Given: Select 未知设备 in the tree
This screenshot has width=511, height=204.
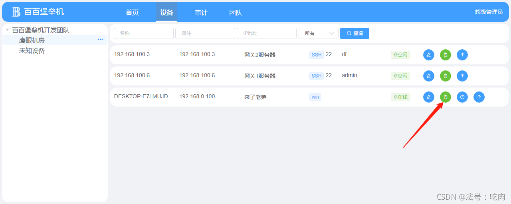Looking at the screenshot, I should click(32, 51).
